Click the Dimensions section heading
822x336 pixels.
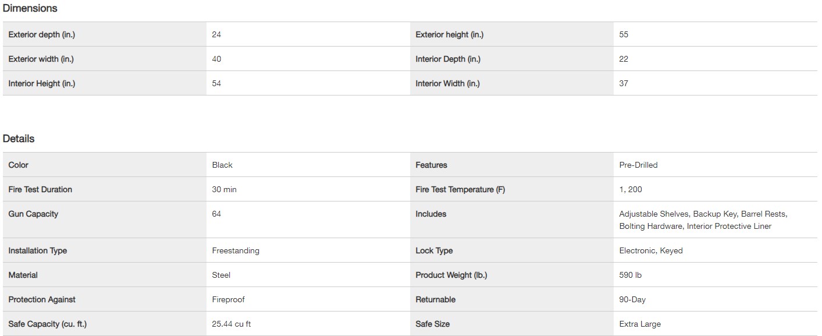[30, 8]
